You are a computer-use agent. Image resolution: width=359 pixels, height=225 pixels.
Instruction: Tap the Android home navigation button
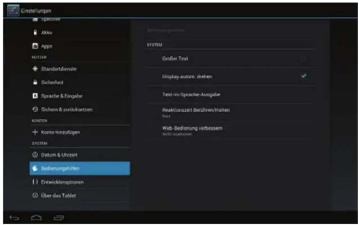pos(36,218)
